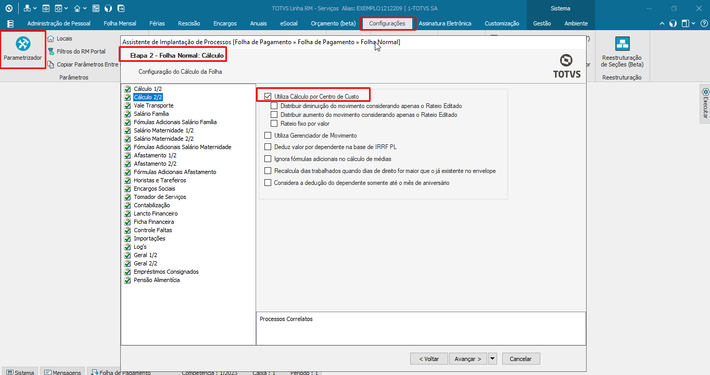Select Vale Transporte in the step list
This screenshot has height=375, width=710.
(x=154, y=105)
